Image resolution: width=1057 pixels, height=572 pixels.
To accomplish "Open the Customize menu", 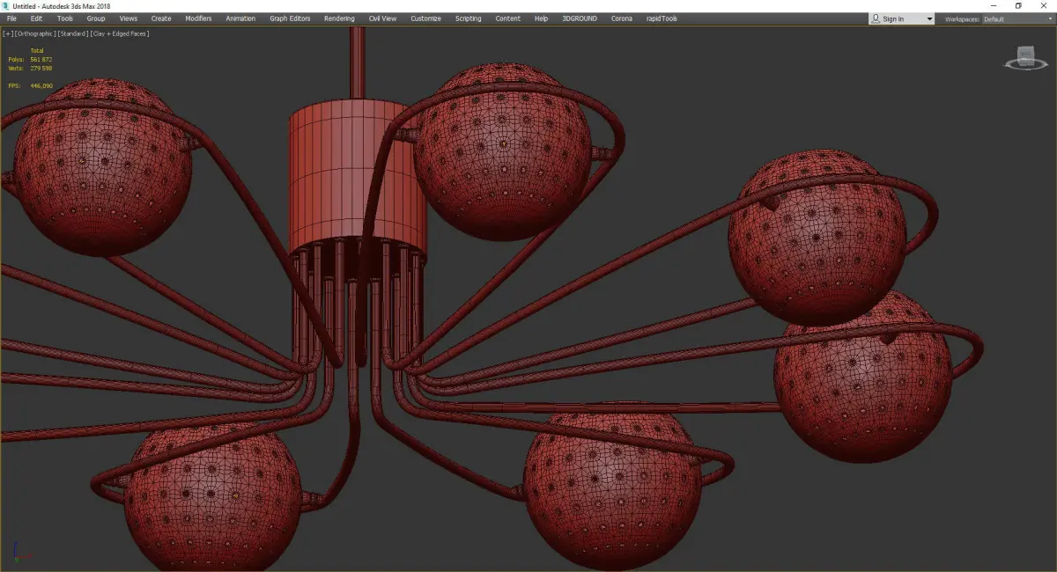I will click(426, 18).
